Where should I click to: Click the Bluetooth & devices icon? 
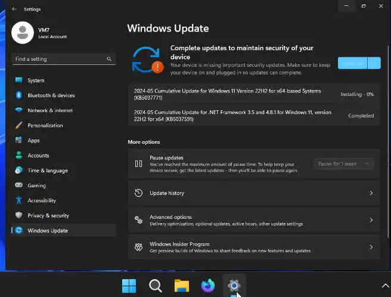click(18, 95)
